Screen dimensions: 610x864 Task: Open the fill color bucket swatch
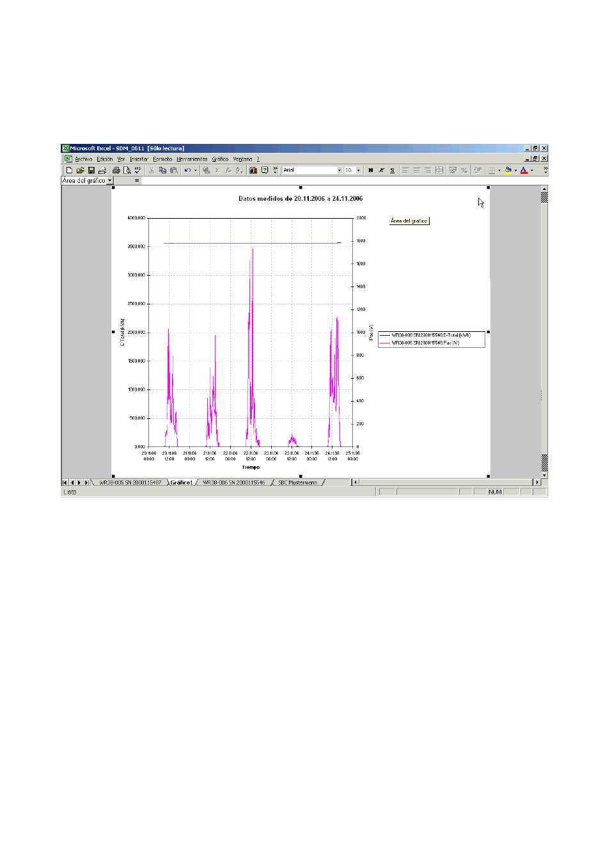point(508,170)
